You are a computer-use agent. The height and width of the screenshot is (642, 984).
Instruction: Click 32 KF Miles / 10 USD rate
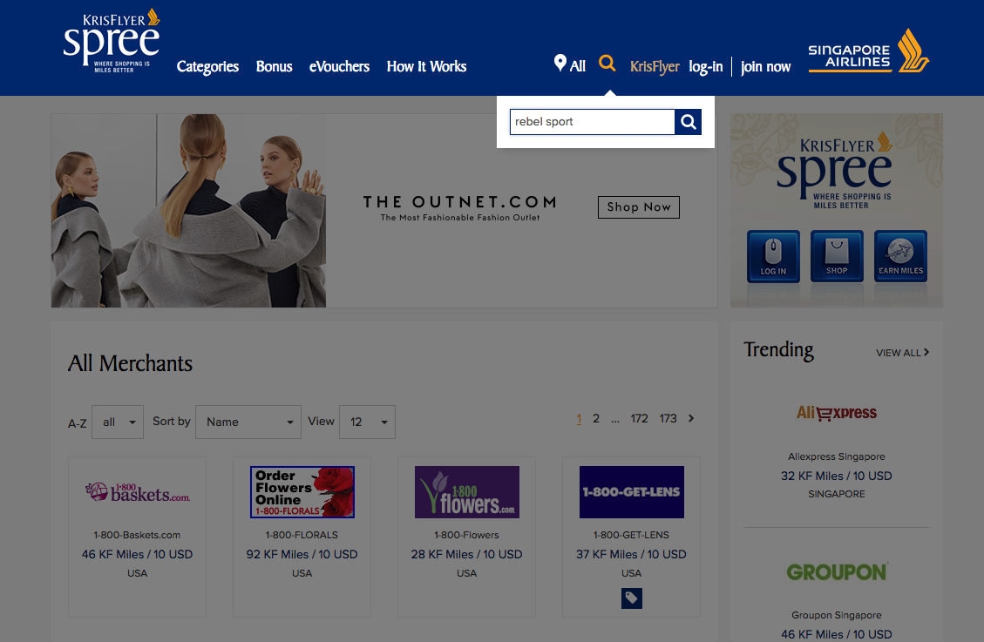pyautogui.click(x=837, y=476)
